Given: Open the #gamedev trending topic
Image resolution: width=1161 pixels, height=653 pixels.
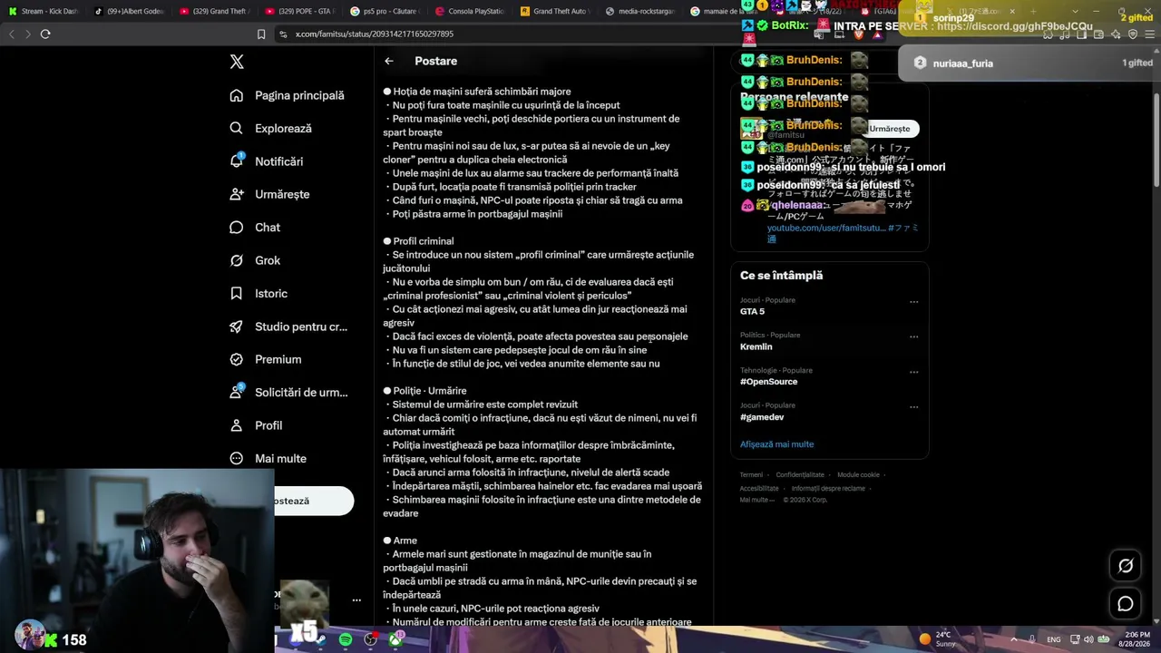Looking at the screenshot, I should tap(761, 417).
